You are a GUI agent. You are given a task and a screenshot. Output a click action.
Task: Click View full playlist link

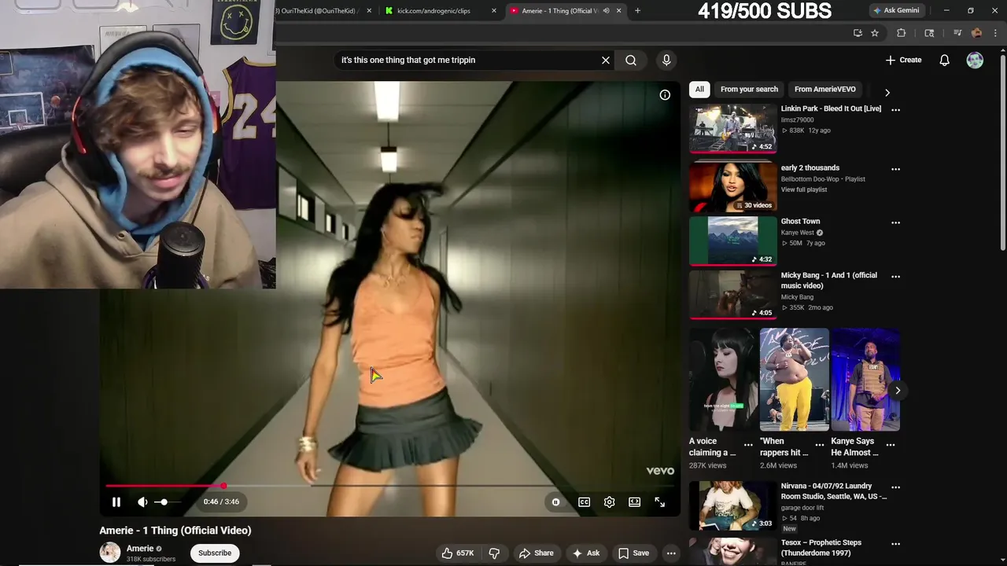click(803, 189)
